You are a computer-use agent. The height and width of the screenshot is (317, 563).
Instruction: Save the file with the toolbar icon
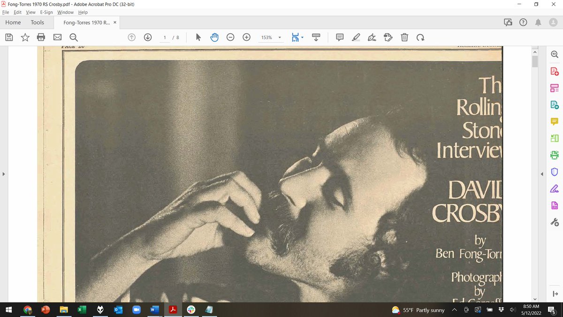[9, 37]
